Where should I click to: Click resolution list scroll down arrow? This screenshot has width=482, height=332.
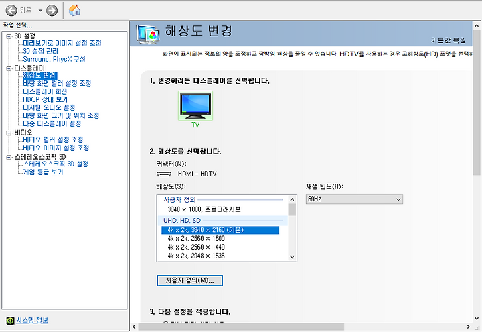pyautogui.click(x=292, y=256)
